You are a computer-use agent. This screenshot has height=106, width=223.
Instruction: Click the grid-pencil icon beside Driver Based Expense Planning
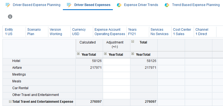(x=8, y=5)
